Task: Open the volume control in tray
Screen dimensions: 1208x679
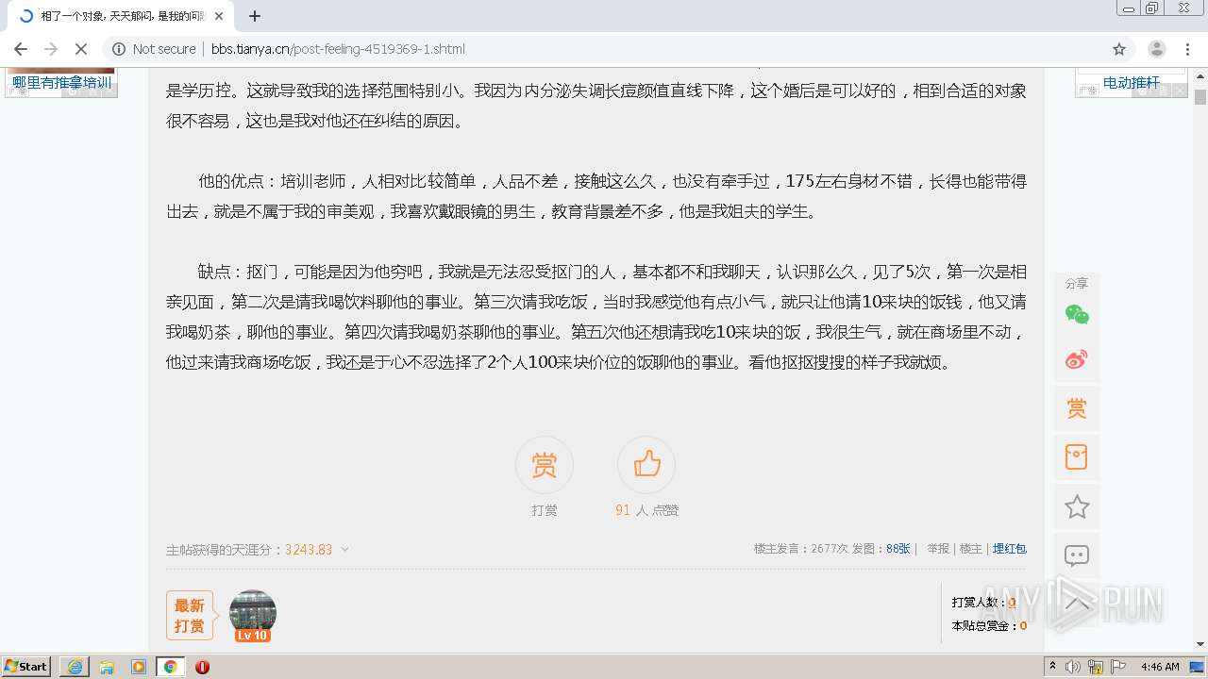Action: coord(1074,667)
